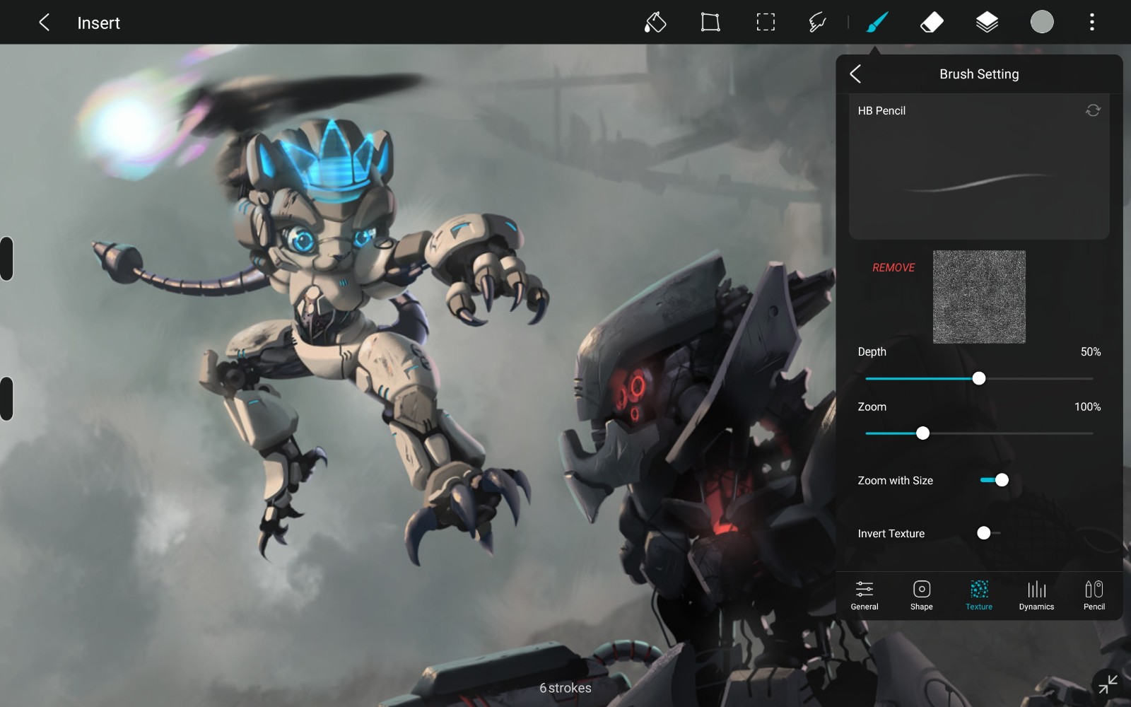Open the Dynamics tab
The height and width of the screenshot is (707, 1131).
(1036, 595)
